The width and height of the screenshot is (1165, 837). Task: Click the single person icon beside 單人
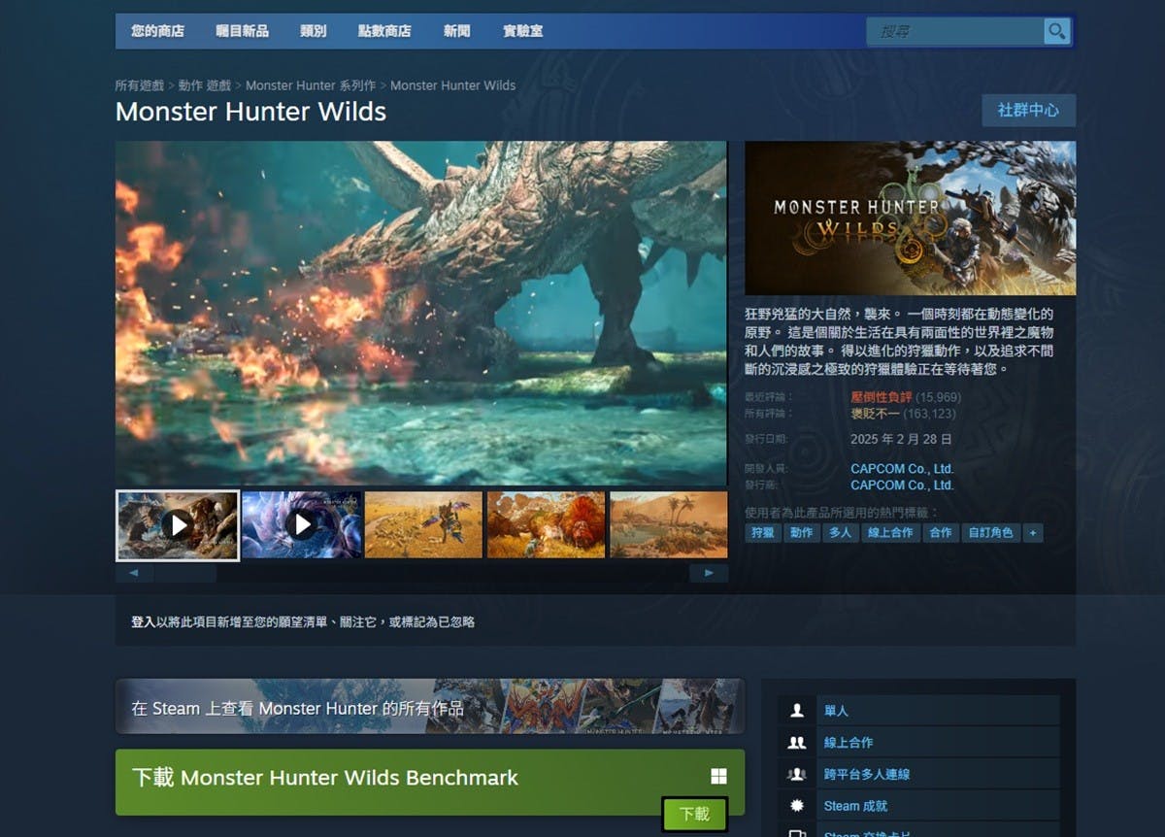point(797,711)
